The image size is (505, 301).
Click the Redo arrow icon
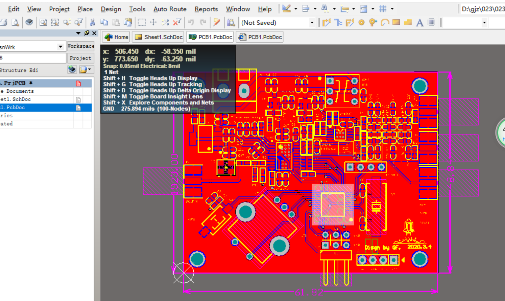(x=203, y=23)
